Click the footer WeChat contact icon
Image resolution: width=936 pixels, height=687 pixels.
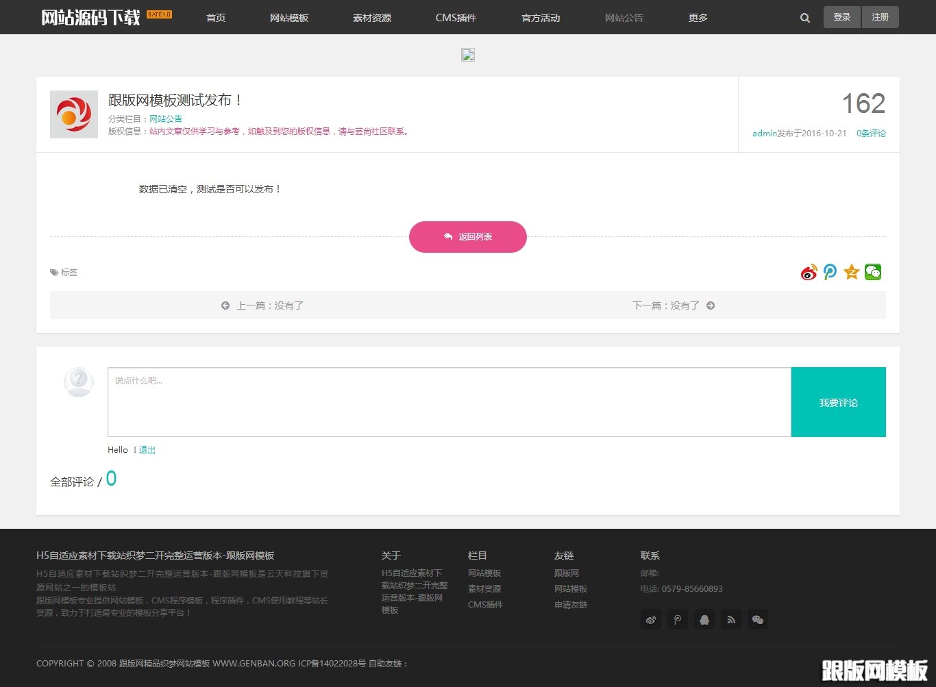coord(758,620)
